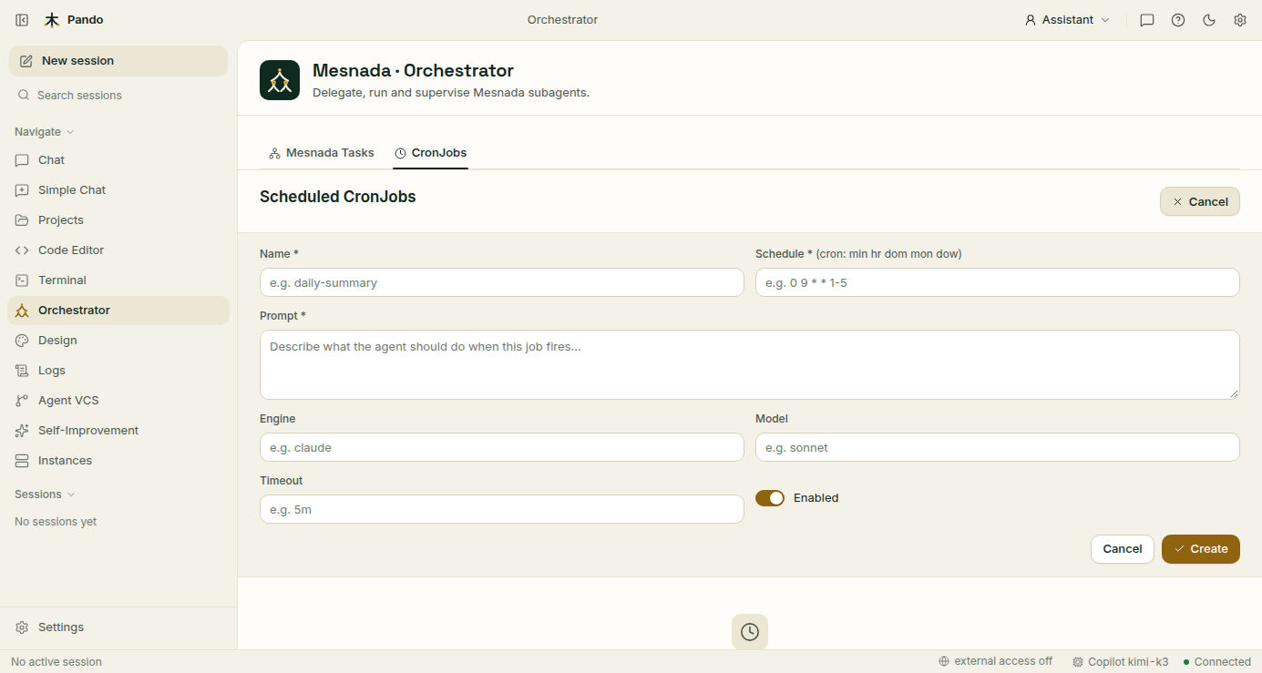Switch to the Mesnada Tasks tab
The width and height of the screenshot is (1262, 673).
click(x=322, y=153)
